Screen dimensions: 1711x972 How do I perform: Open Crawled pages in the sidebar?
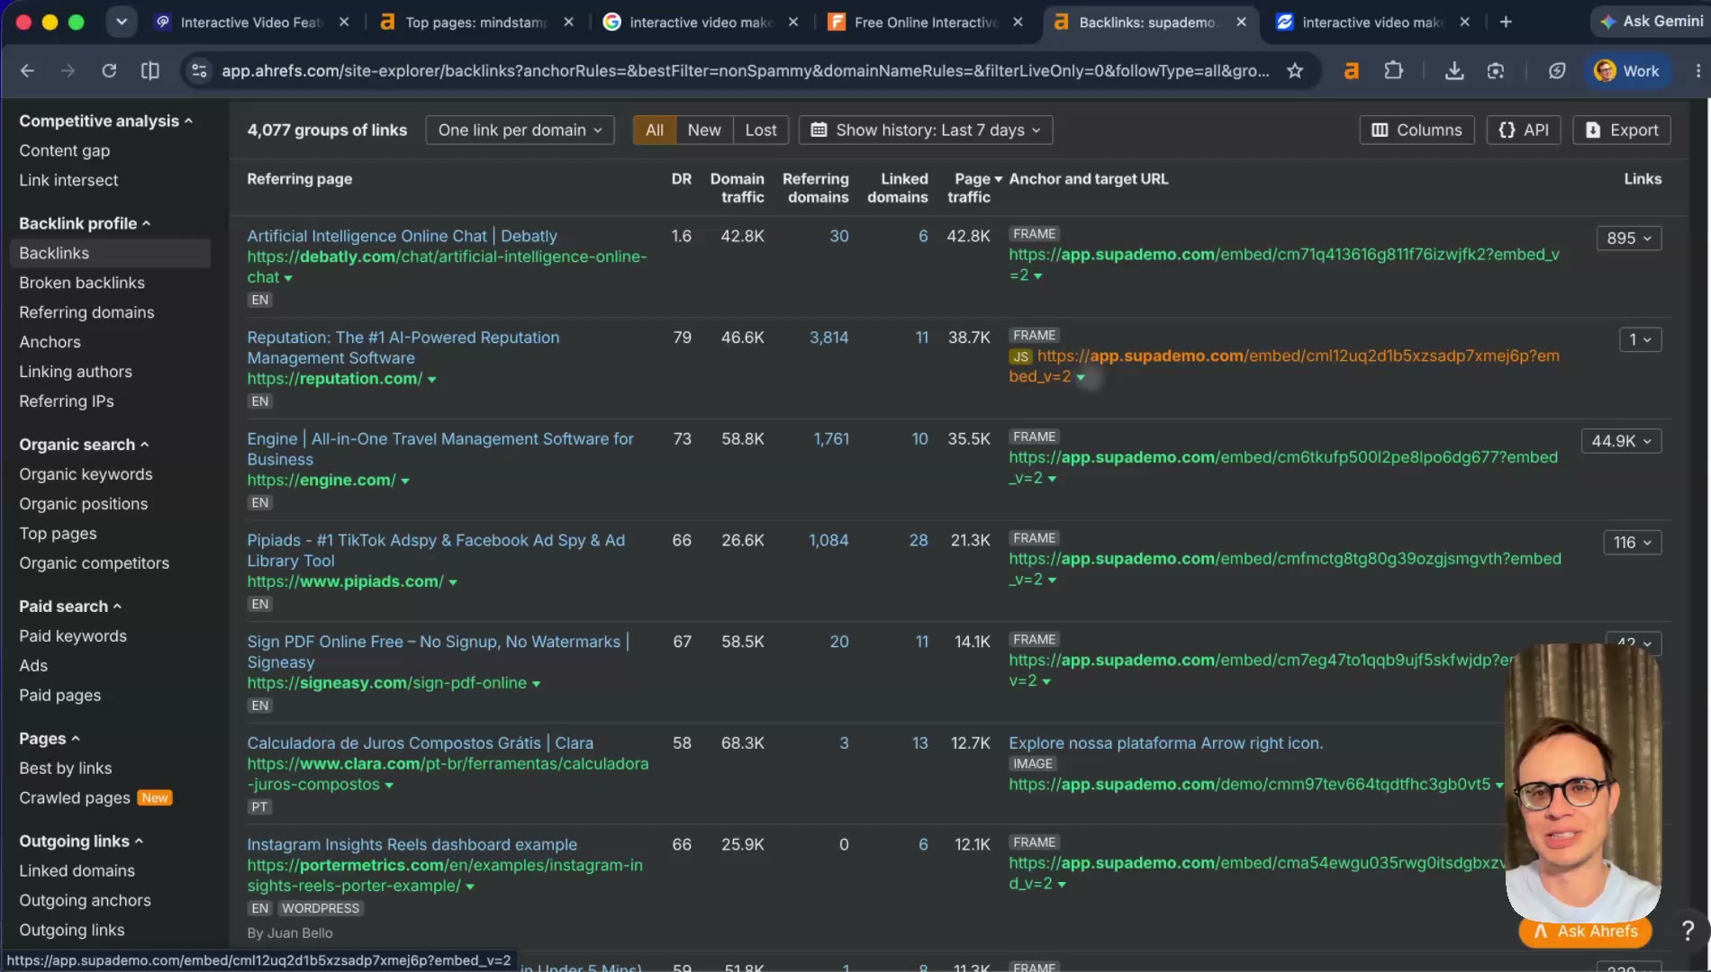coord(75,798)
